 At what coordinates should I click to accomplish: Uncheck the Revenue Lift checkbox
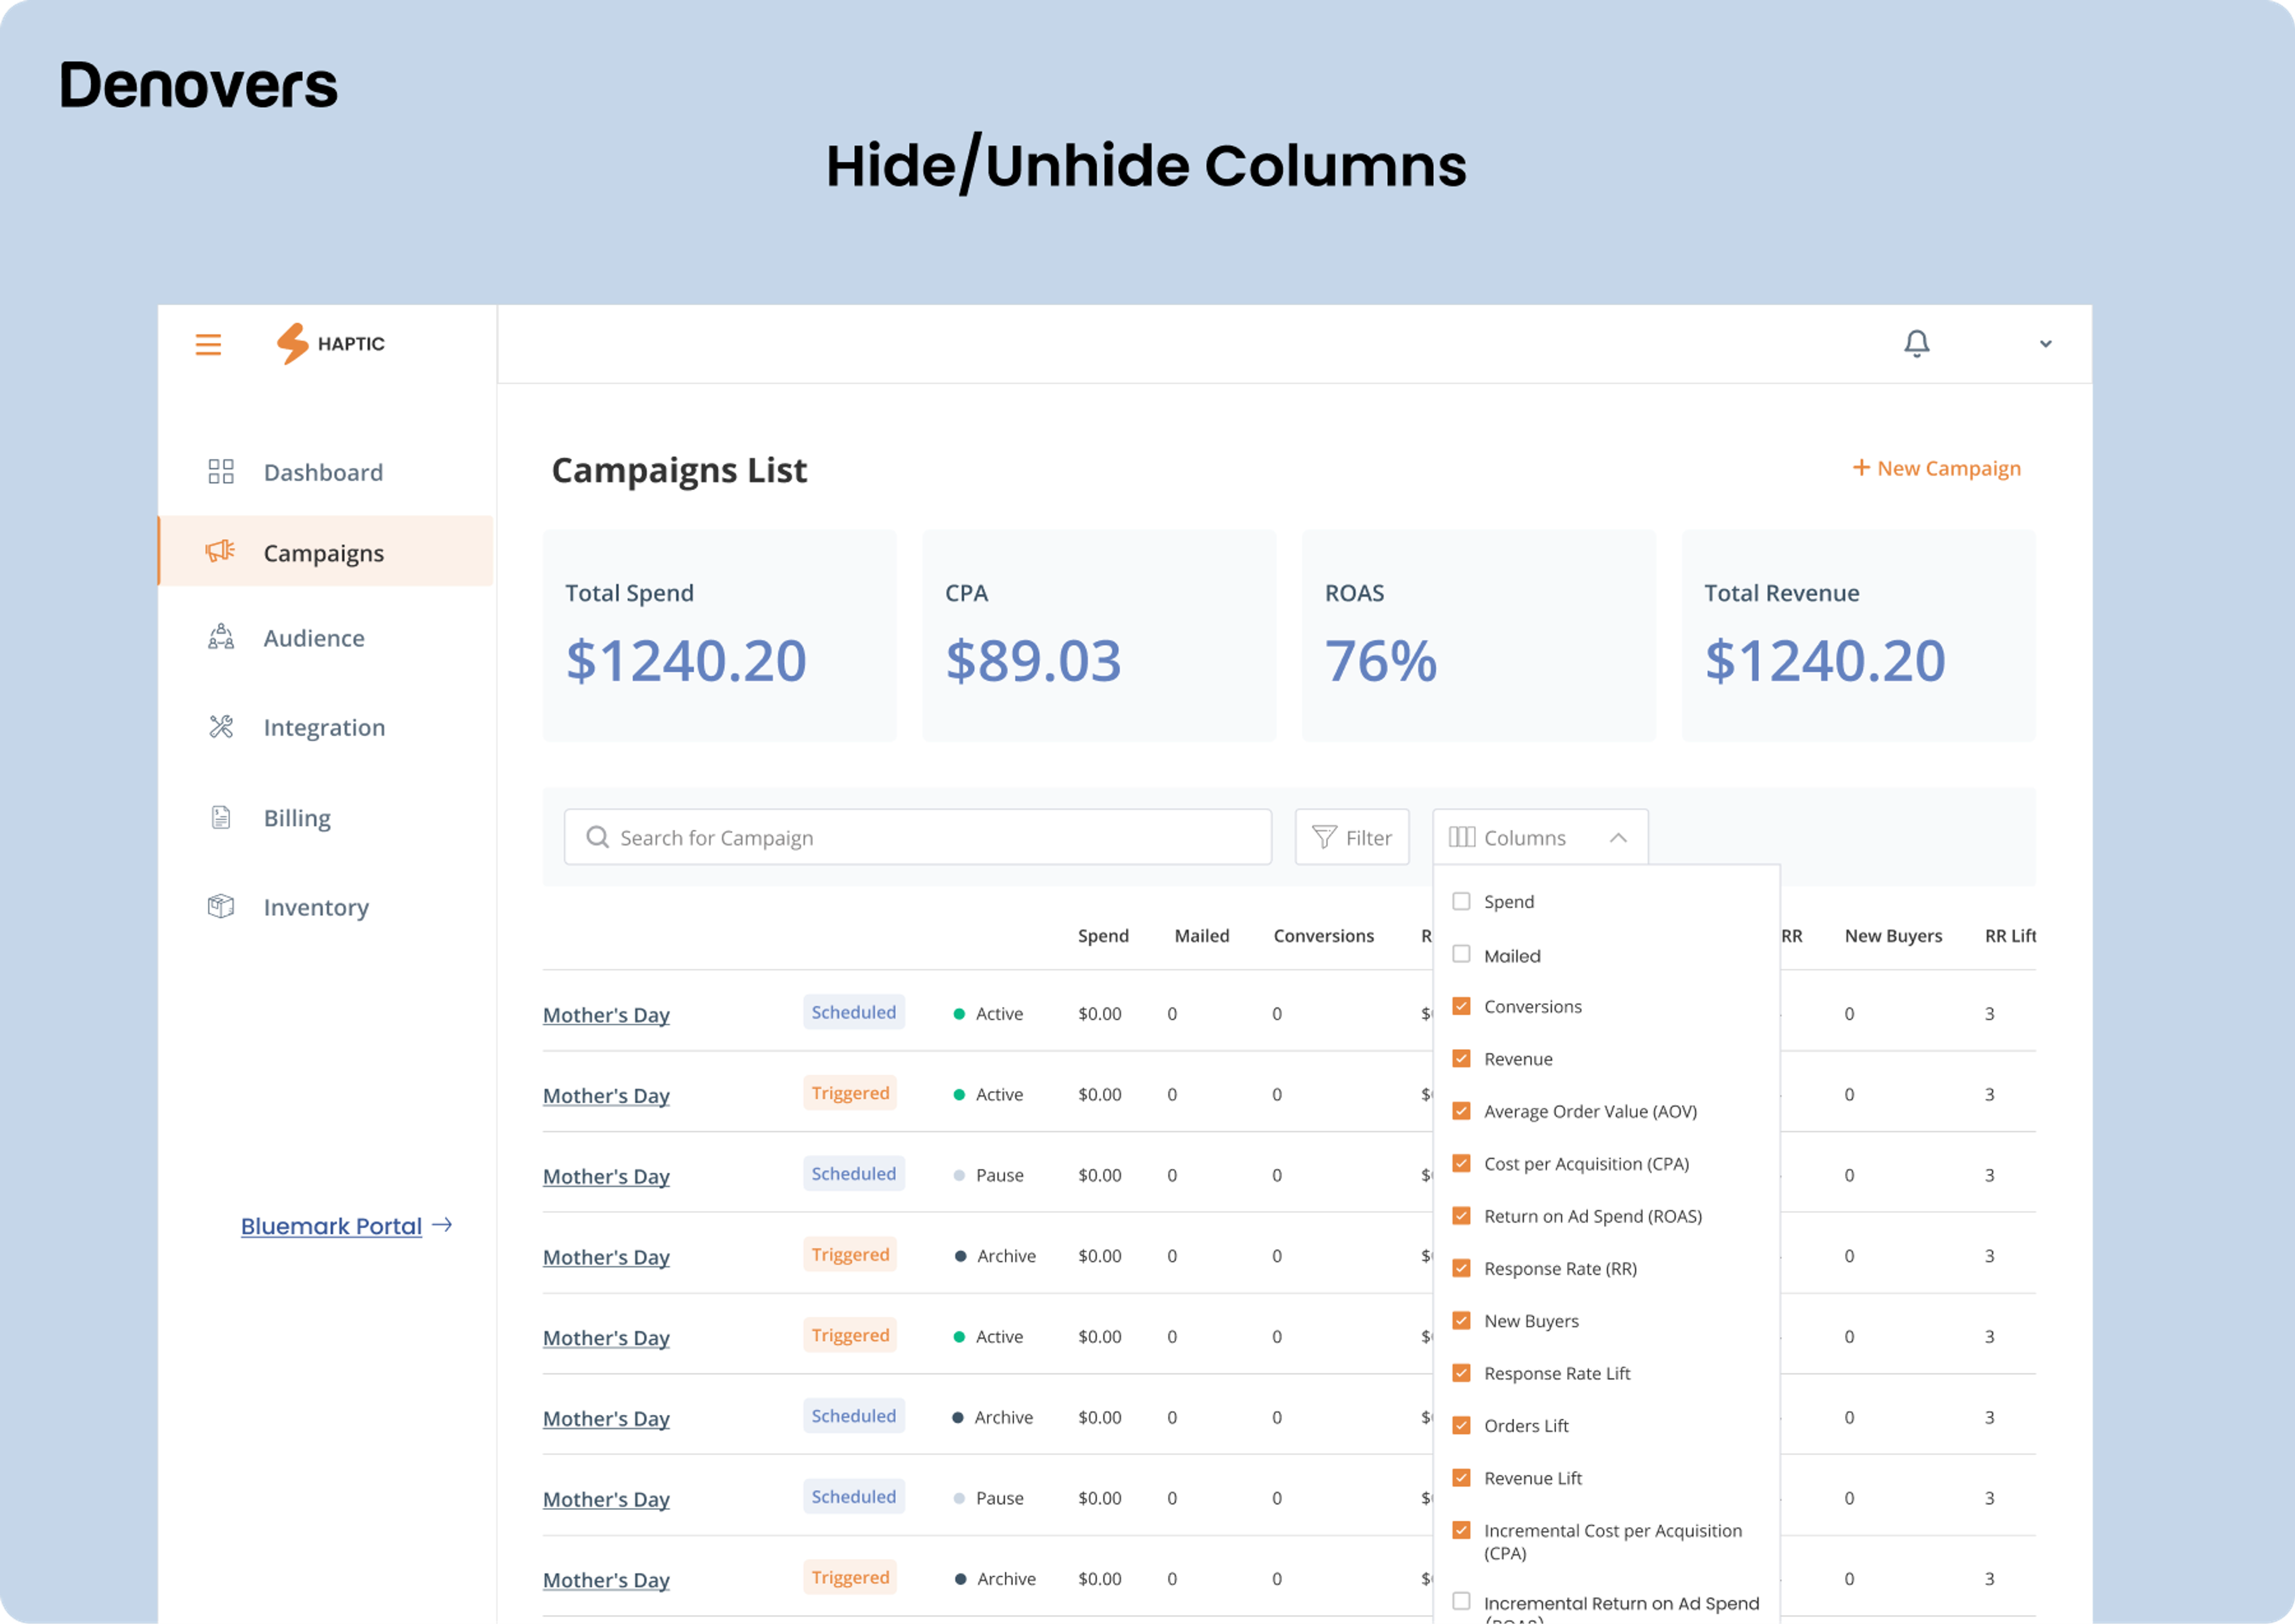pos(1461,1478)
